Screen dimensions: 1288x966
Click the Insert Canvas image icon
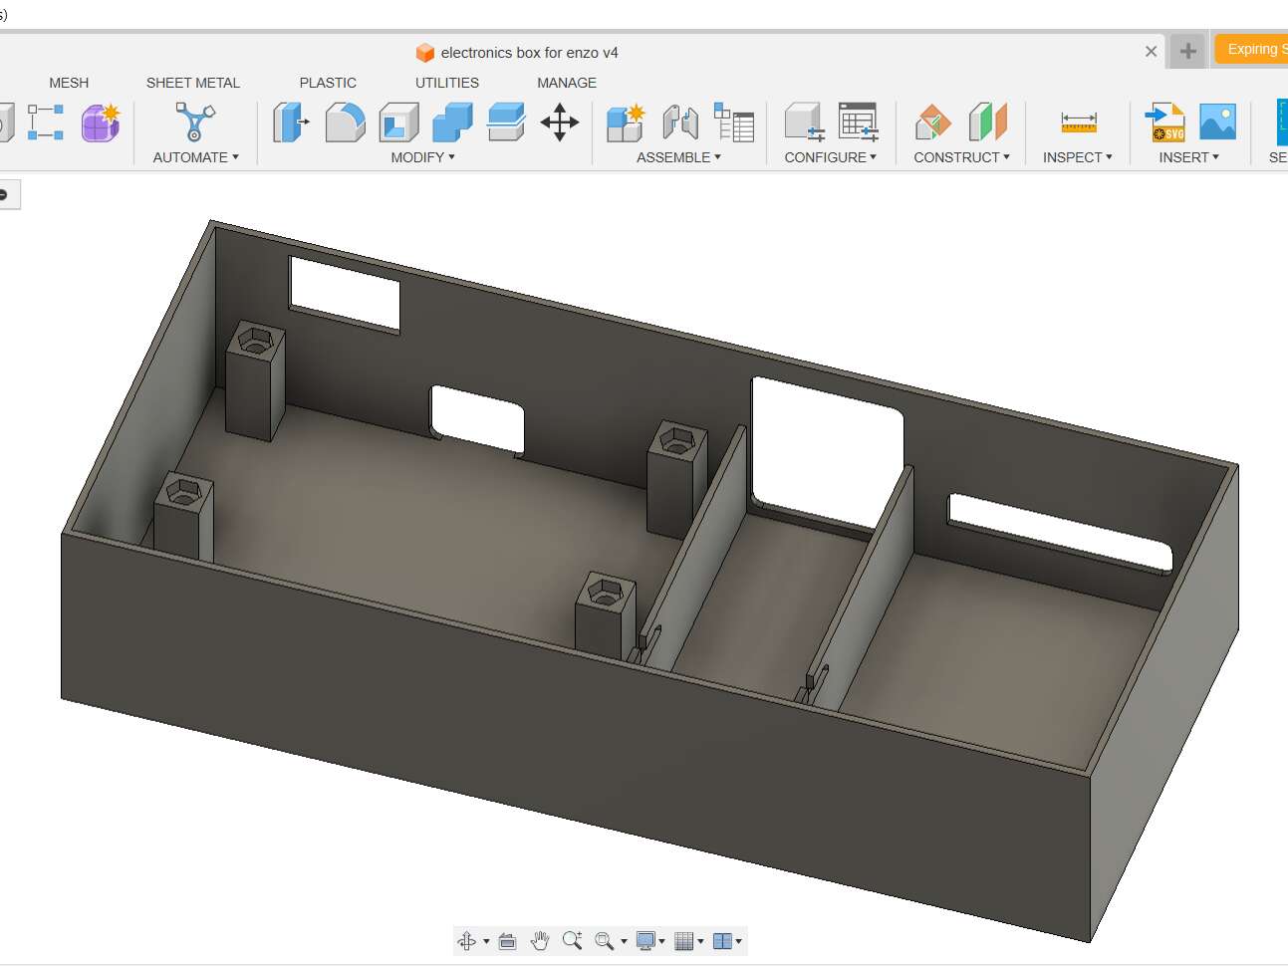pyautogui.click(x=1217, y=122)
